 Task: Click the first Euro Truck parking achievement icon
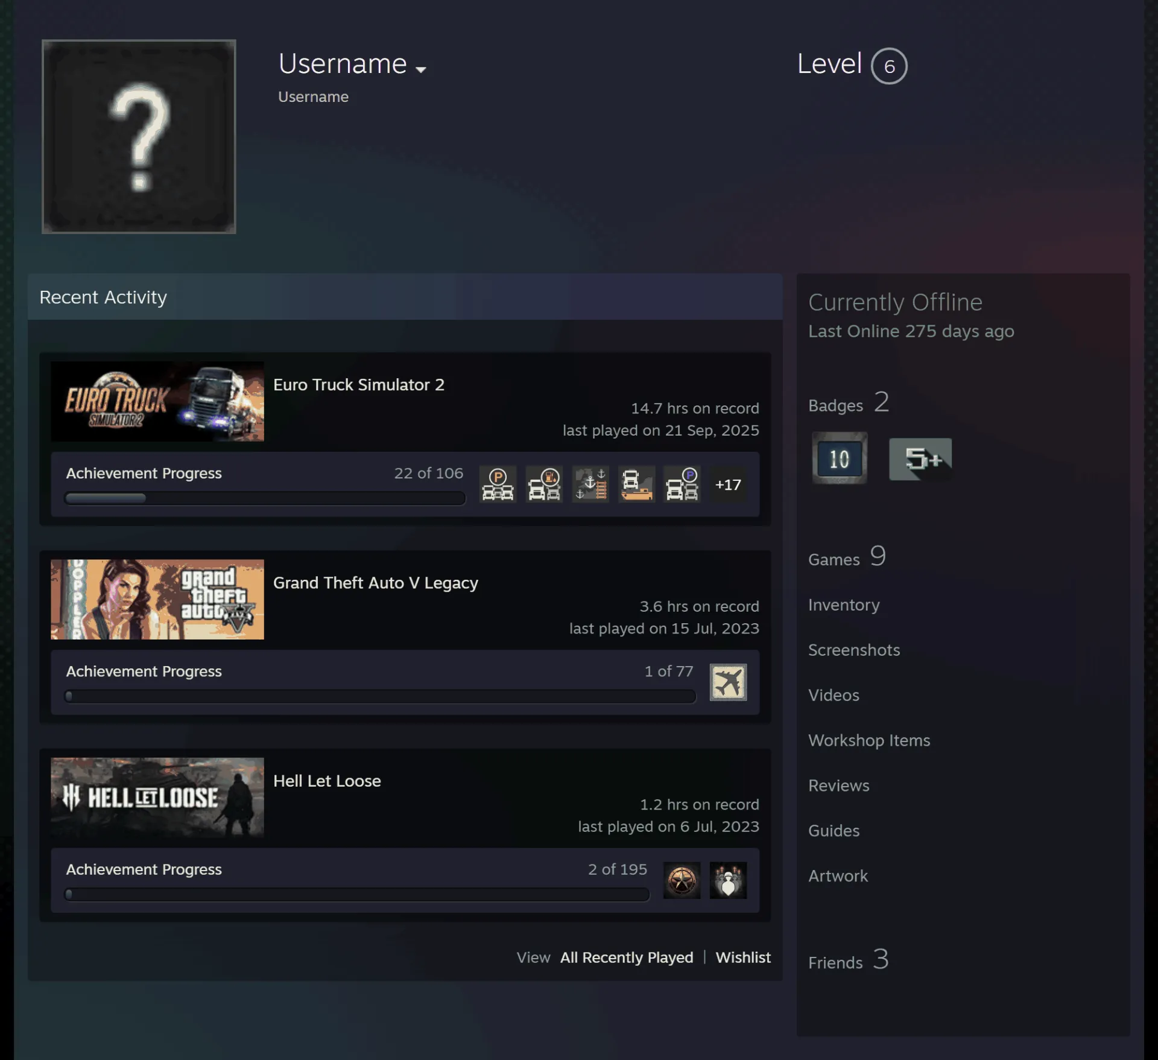click(498, 484)
